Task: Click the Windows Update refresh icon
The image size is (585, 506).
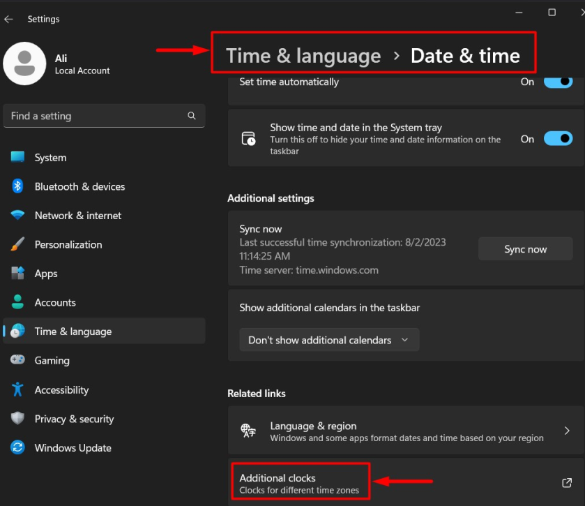Action: [x=17, y=447]
